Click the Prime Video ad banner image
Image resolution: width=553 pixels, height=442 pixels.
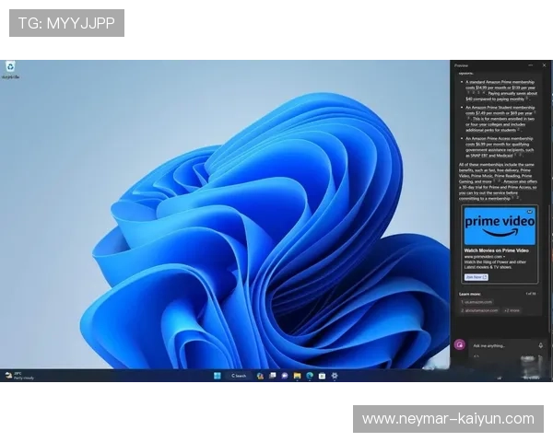[x=499, y=224]
